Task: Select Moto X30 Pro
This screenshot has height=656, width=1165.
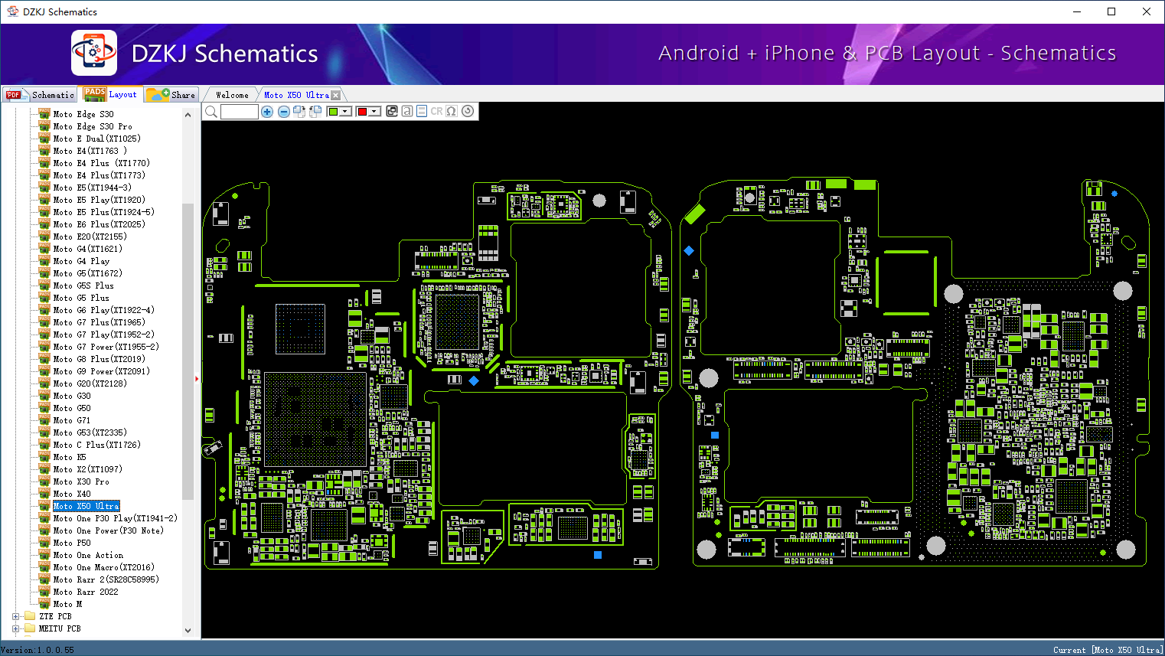Action: click(81, 481)
